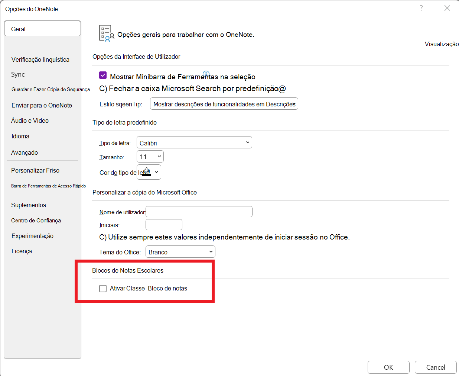Open Enviar para o OneNote settings
The height and width of the screenshot is (376, 459).
pyautogui.click(x=42, y=105)
